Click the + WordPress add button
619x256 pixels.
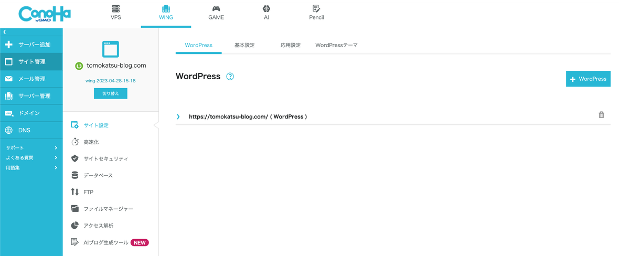(588, 79)
